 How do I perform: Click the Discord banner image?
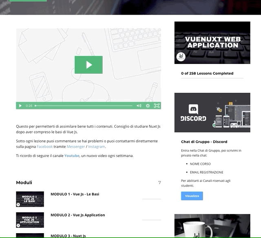(212, 113)
